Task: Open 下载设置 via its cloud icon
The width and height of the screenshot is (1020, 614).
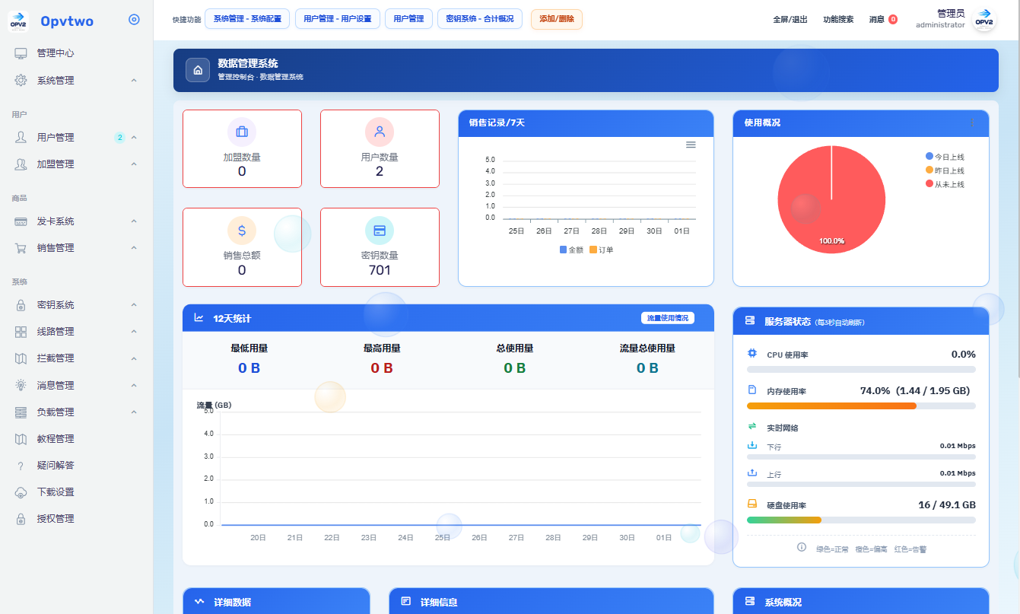Action: tap(21, 492)
